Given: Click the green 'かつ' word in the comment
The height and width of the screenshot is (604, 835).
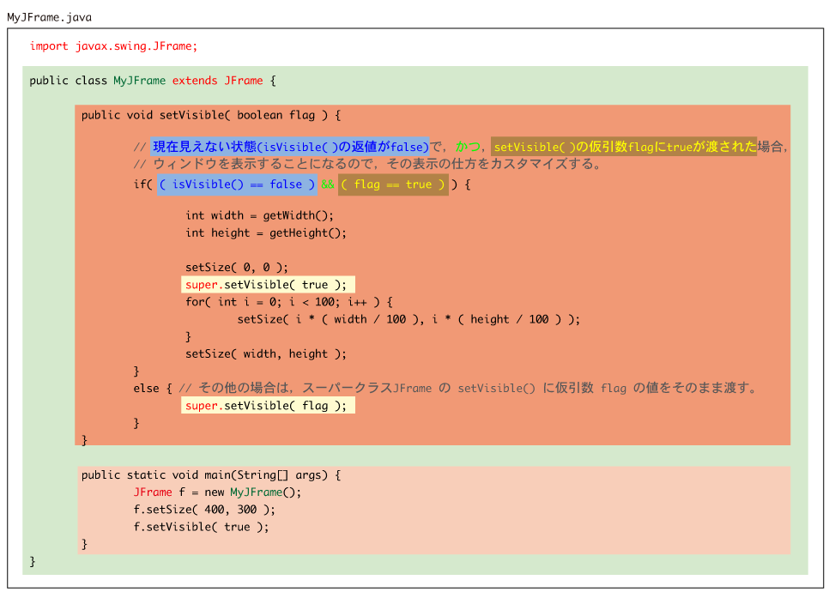Looking at the screenshot, I should click(x=468, y=147).
